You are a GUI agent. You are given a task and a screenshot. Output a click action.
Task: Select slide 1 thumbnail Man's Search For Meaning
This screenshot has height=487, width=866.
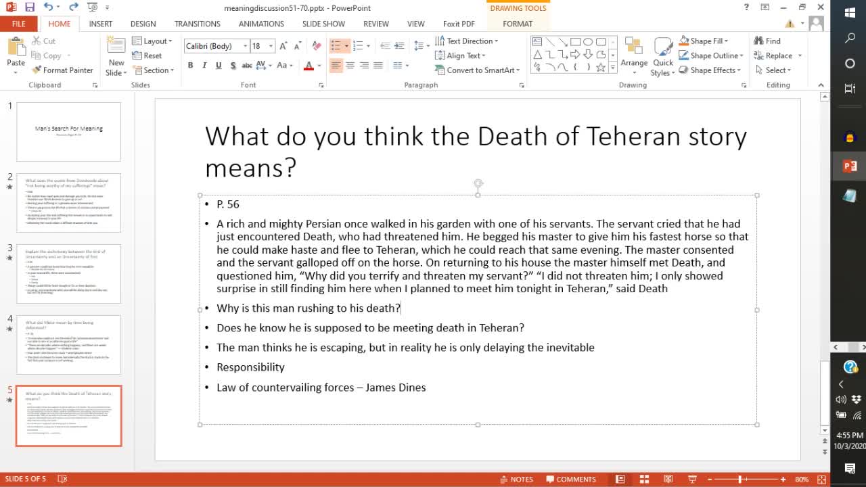point(68,132)
